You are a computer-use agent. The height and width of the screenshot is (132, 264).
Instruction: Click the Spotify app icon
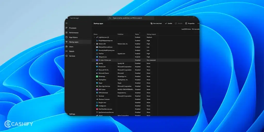point(97,63)
